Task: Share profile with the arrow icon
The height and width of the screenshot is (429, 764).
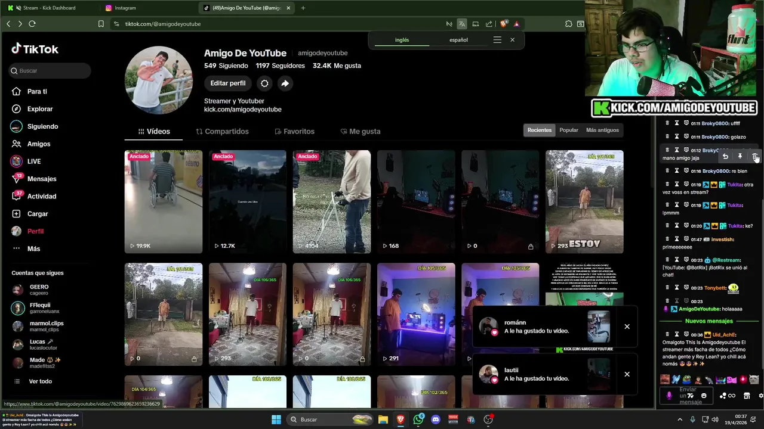Action: 285,83
